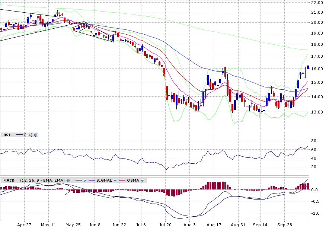326x230 pixels.
Task: Click the RSI line color swatch
Action: pos(19,135)
